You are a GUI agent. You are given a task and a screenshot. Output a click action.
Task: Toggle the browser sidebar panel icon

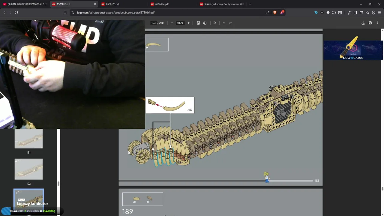click(x=355, y=13)
